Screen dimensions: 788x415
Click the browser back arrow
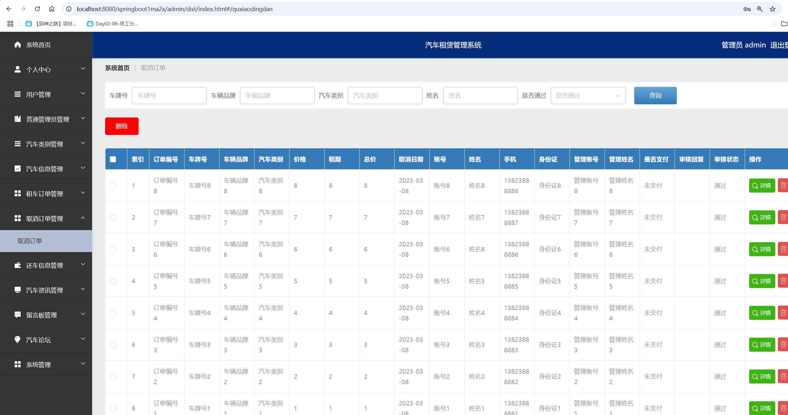(x=9, y=9)
